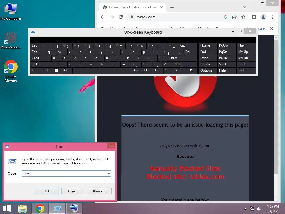The width and height of the screenshot is (285, 214).
Task: Bookmark this page with star icon
Action: click(x=243, y=17)
